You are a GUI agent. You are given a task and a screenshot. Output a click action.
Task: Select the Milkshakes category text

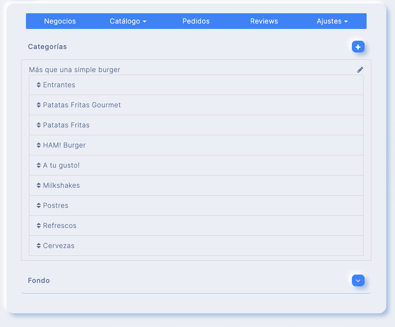61,185
